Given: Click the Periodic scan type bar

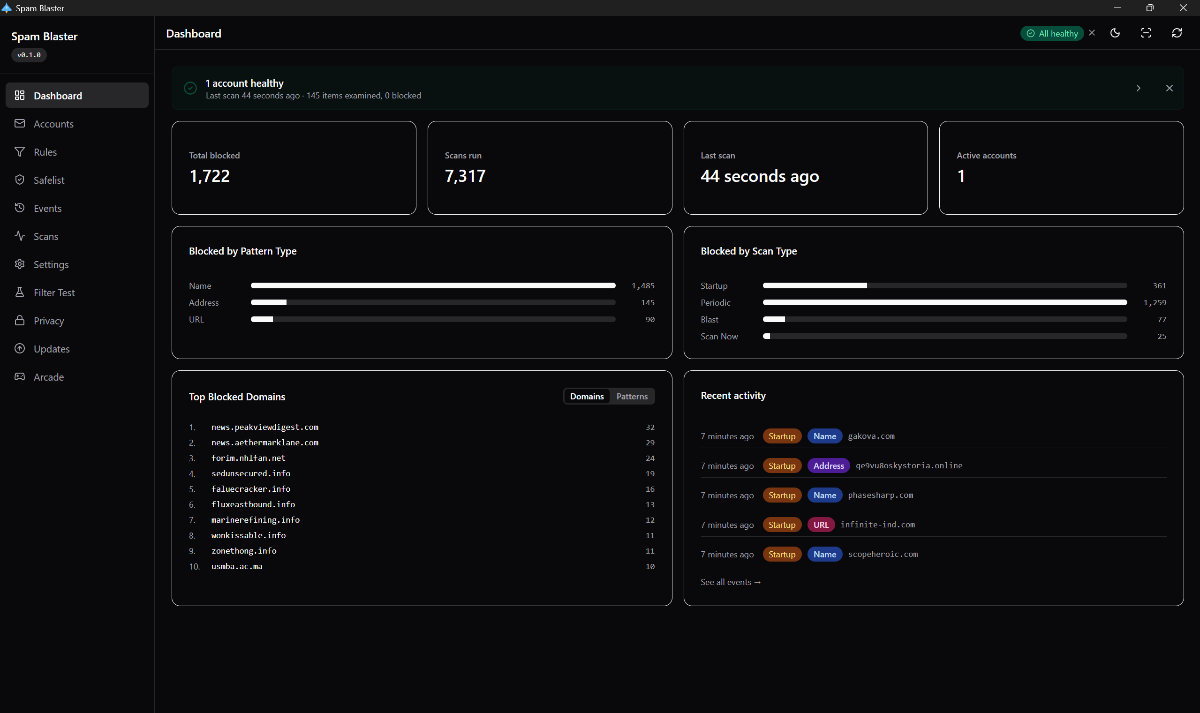Looking at the screenshot, I should click(x=945, y=302).
